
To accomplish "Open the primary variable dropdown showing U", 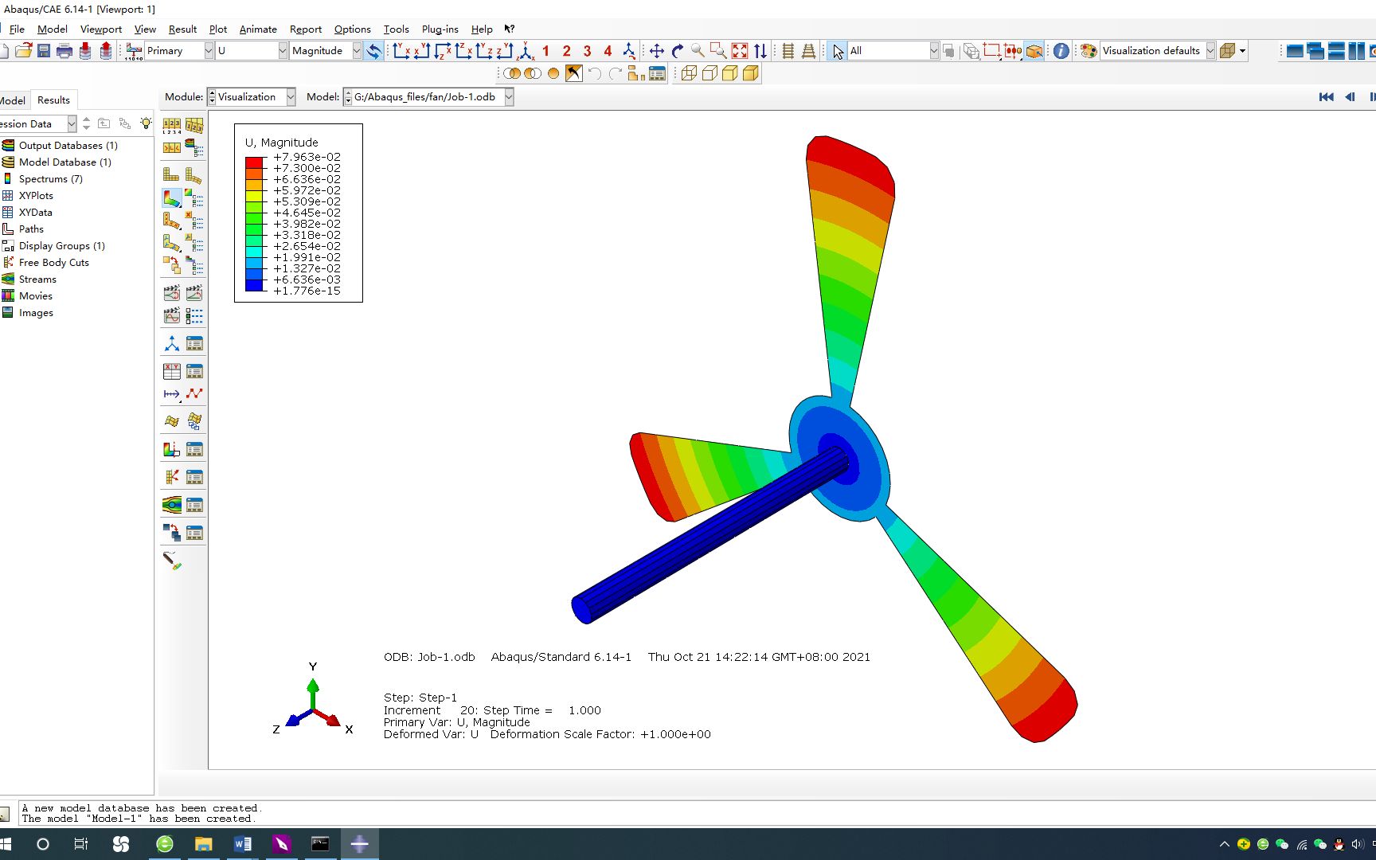I will coord(283,50).
